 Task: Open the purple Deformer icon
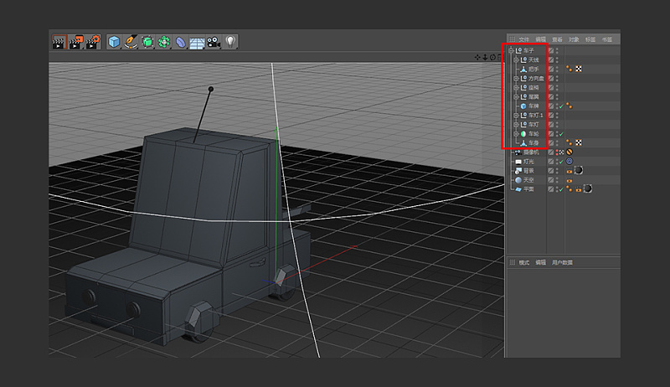coord(181,42)
